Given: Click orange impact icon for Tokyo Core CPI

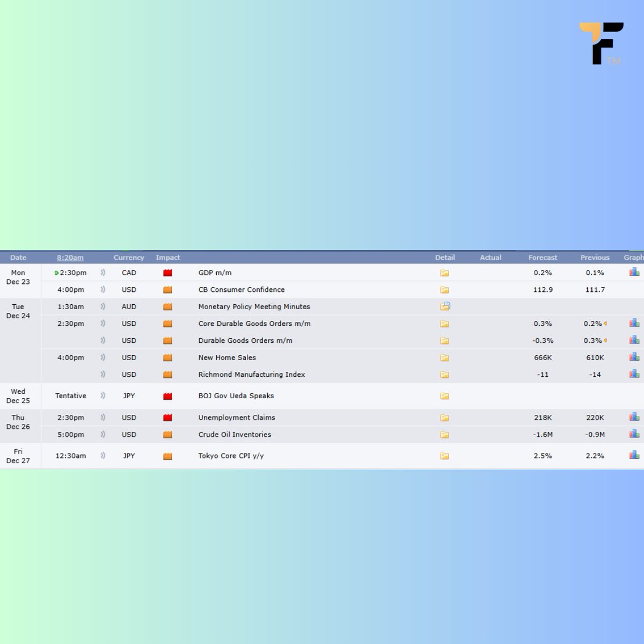Looking at the screenshot, I should (x=167, y=456).
